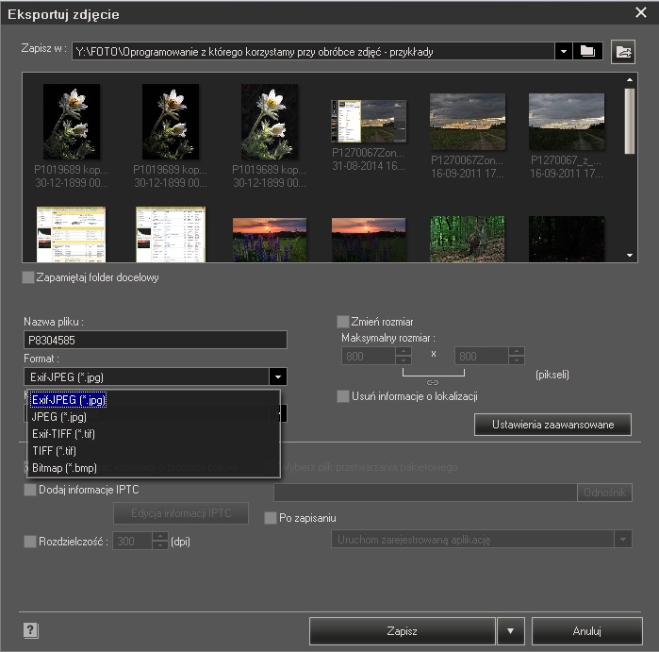Check Usuń informacje o lokalizacji
The image size is (659, 652).
click(343, 396)
